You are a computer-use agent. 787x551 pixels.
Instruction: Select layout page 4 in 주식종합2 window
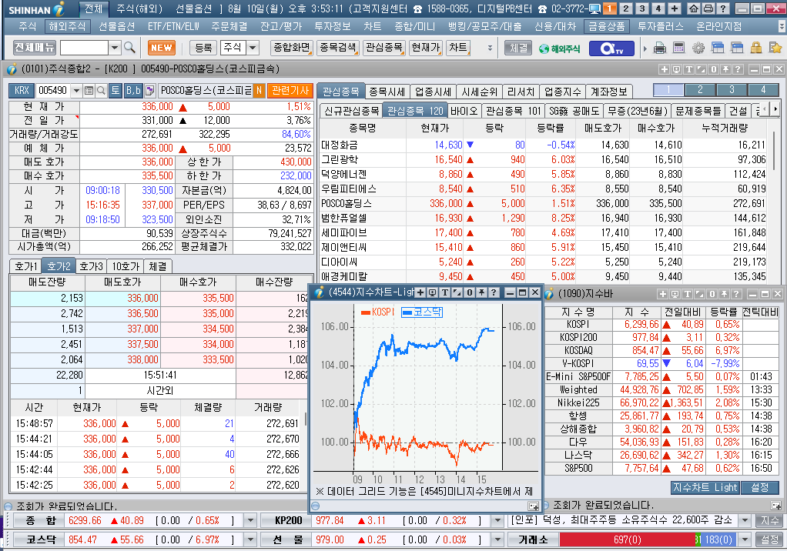click(763, 90)
